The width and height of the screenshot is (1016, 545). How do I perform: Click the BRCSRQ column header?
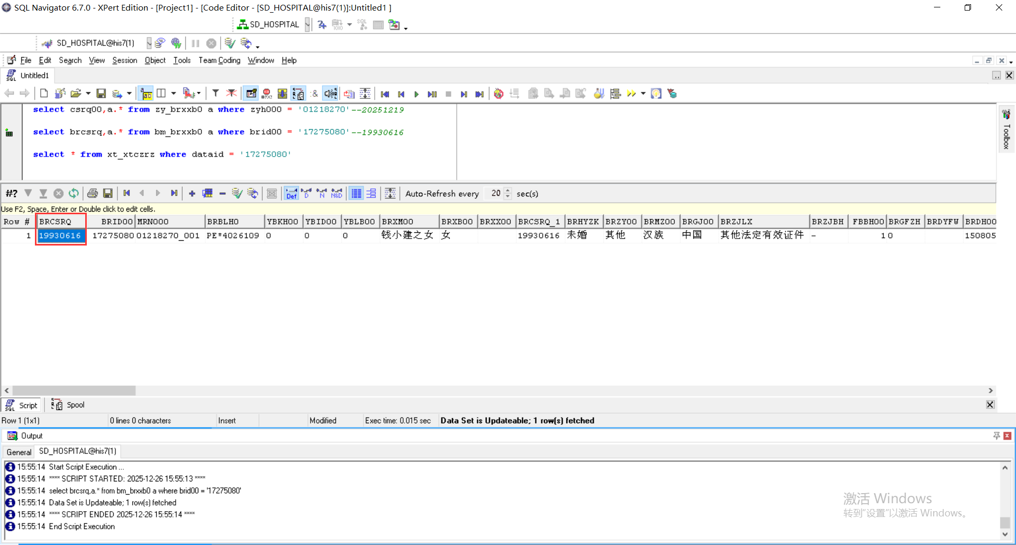click(x=61, y=222)
